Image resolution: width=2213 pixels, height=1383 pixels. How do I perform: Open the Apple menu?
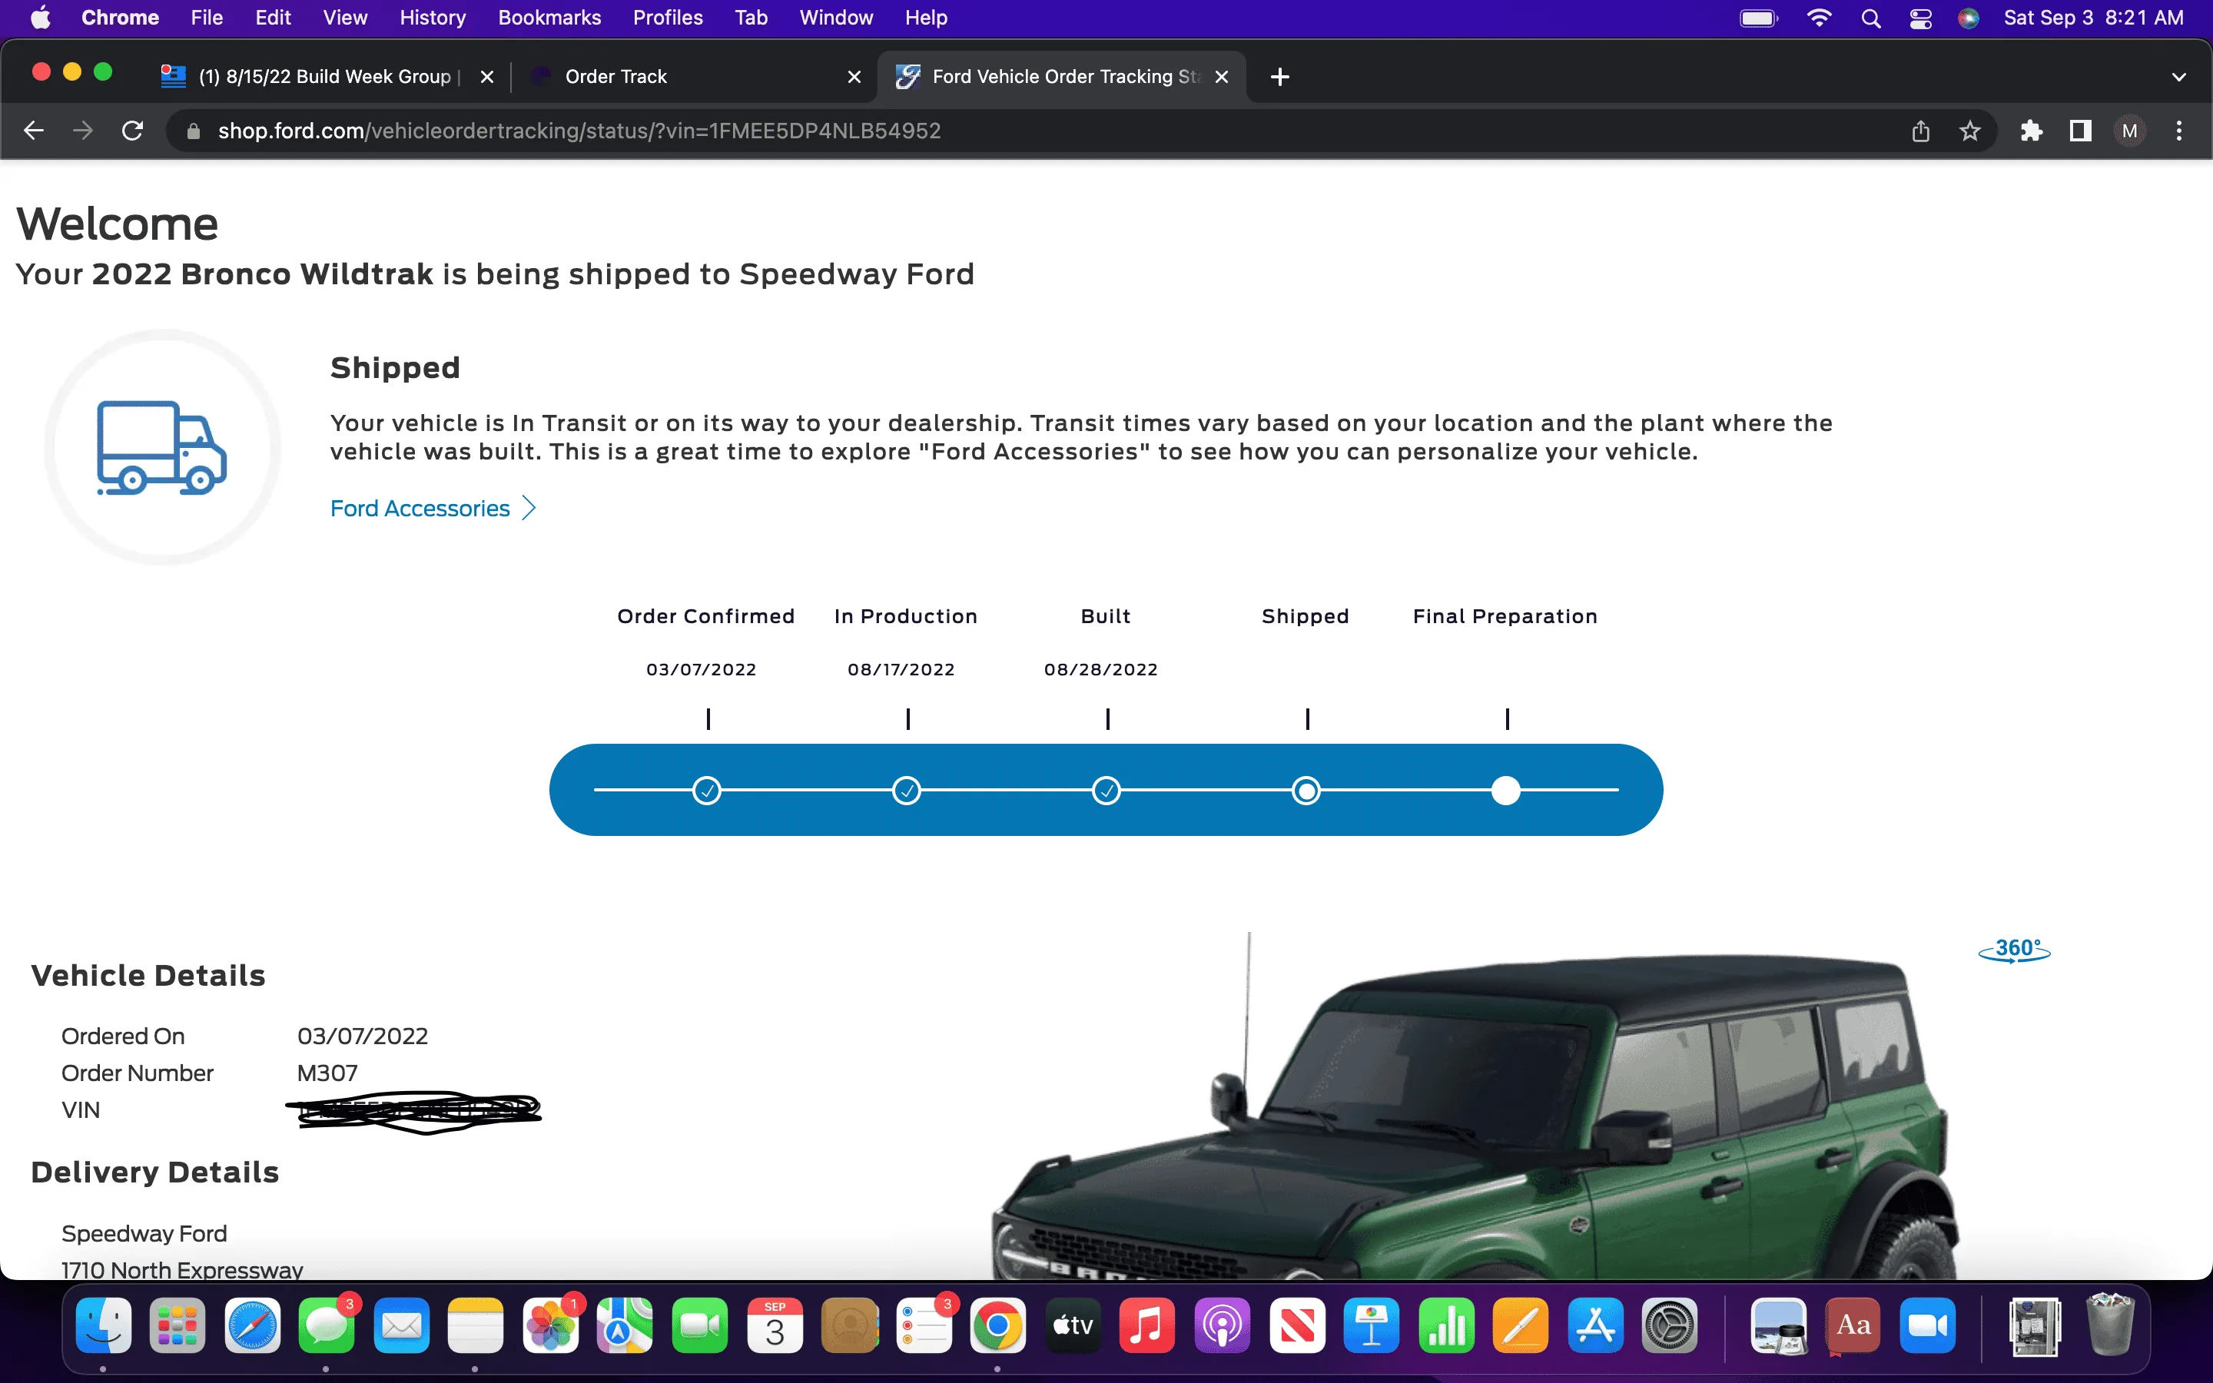[40, 18]
